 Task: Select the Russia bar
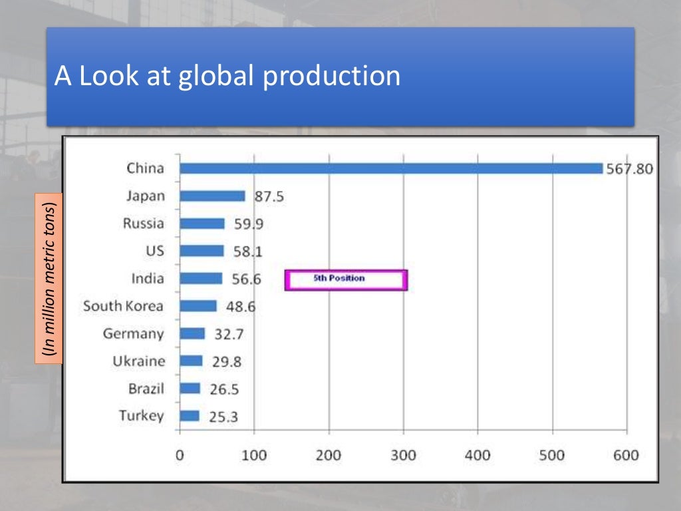[202, 224]
